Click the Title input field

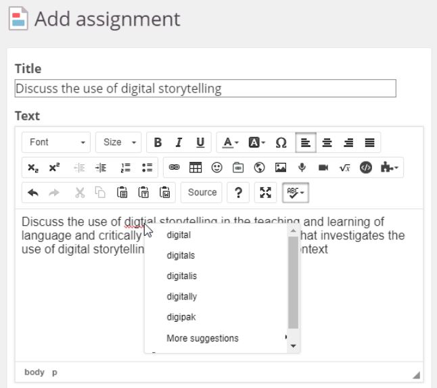click(205, 89)
